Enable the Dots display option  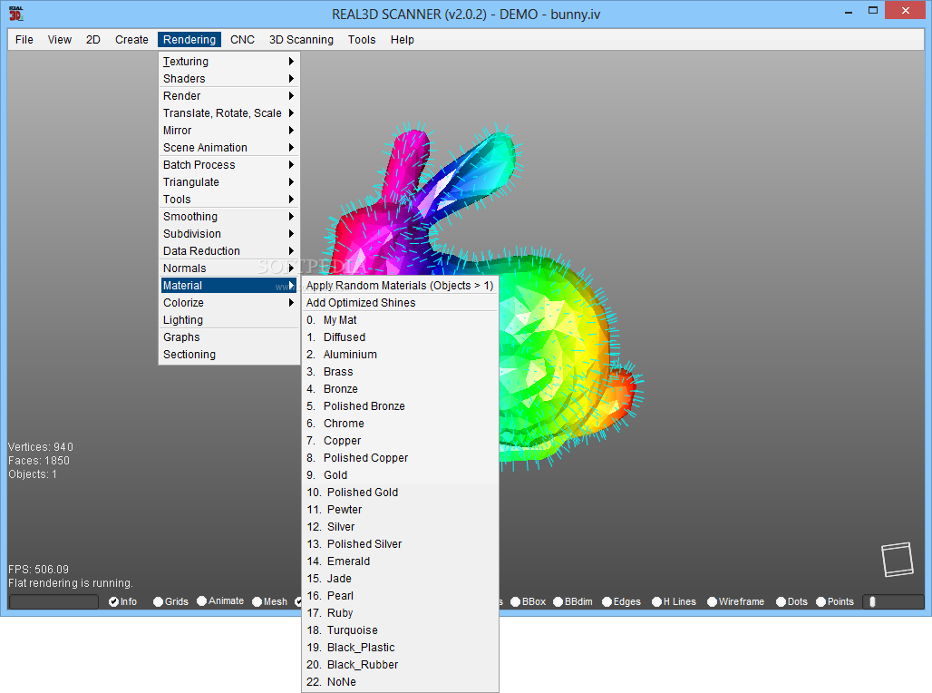tap(792, 601)
